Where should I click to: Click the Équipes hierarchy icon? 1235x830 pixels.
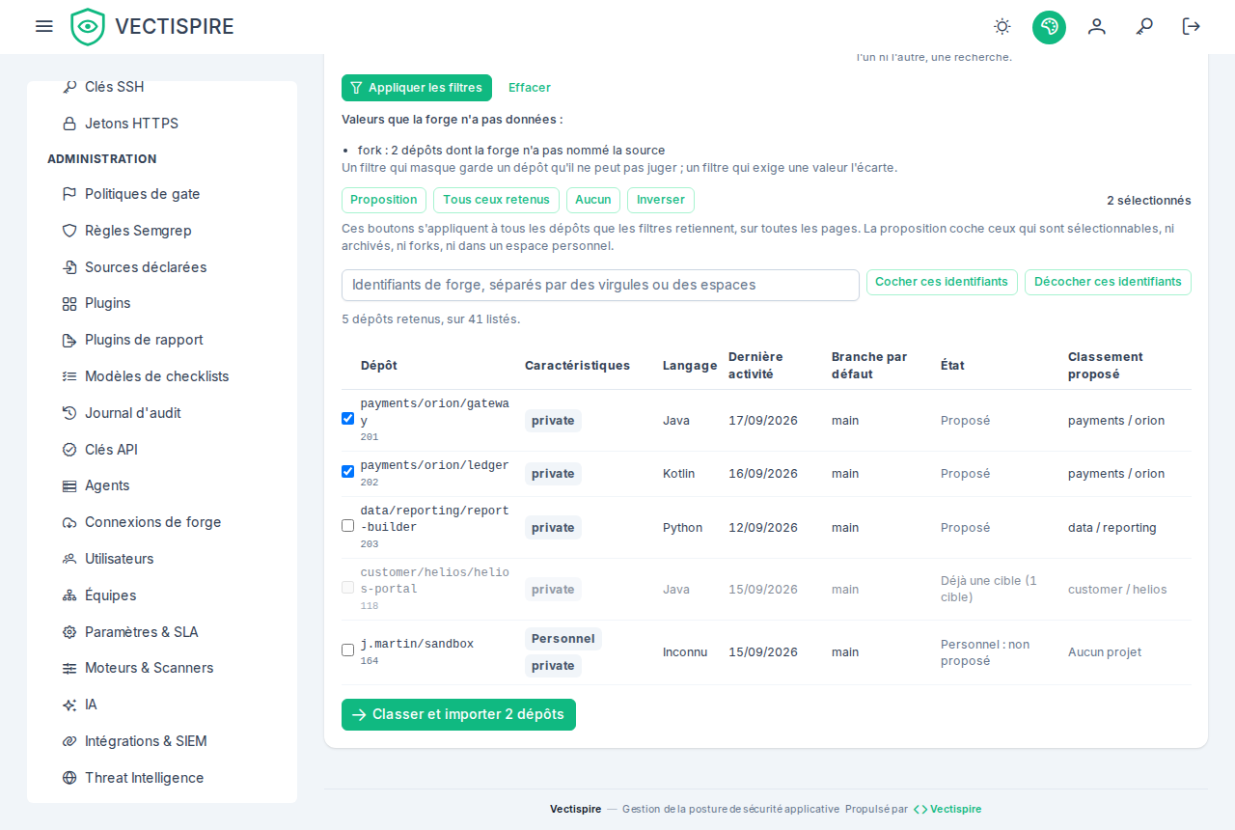[x=69, y=595]
